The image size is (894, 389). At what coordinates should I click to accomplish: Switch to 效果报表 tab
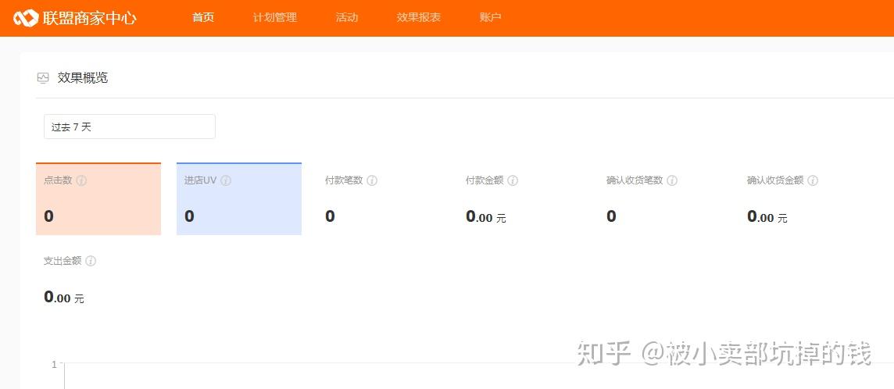(x=419, y=18)
